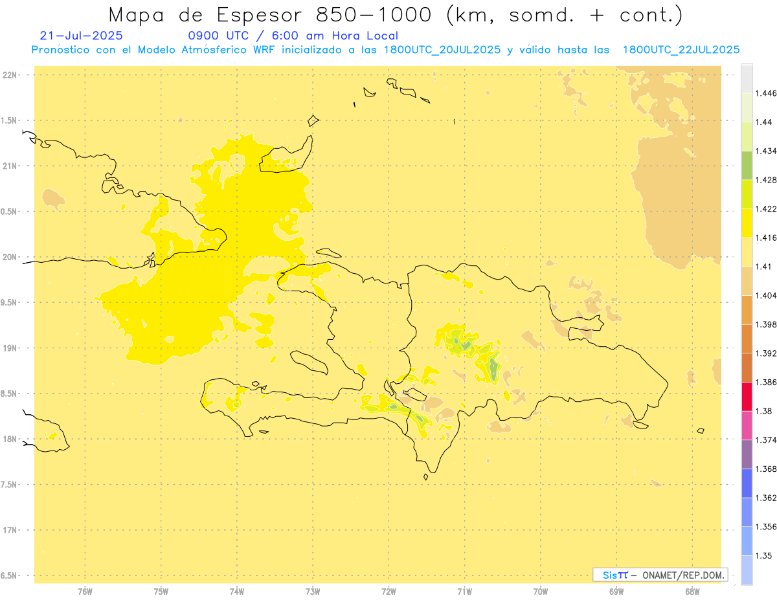
Task: Click the latitude label '22N'
Action: coord(10,75)
